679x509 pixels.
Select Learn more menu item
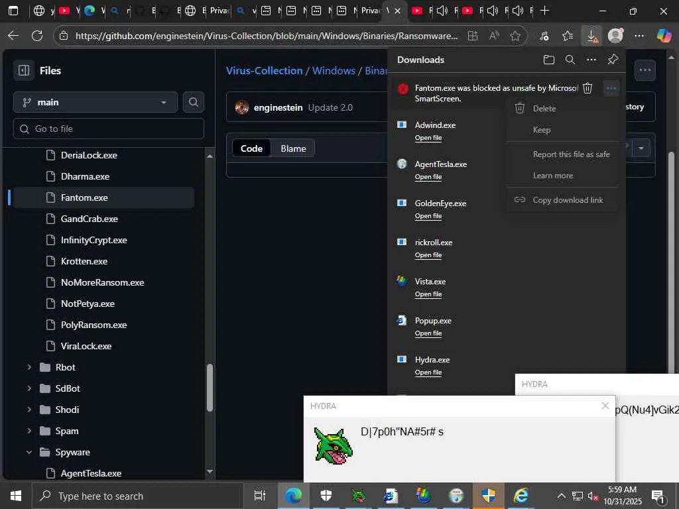(x=562, y=175)
